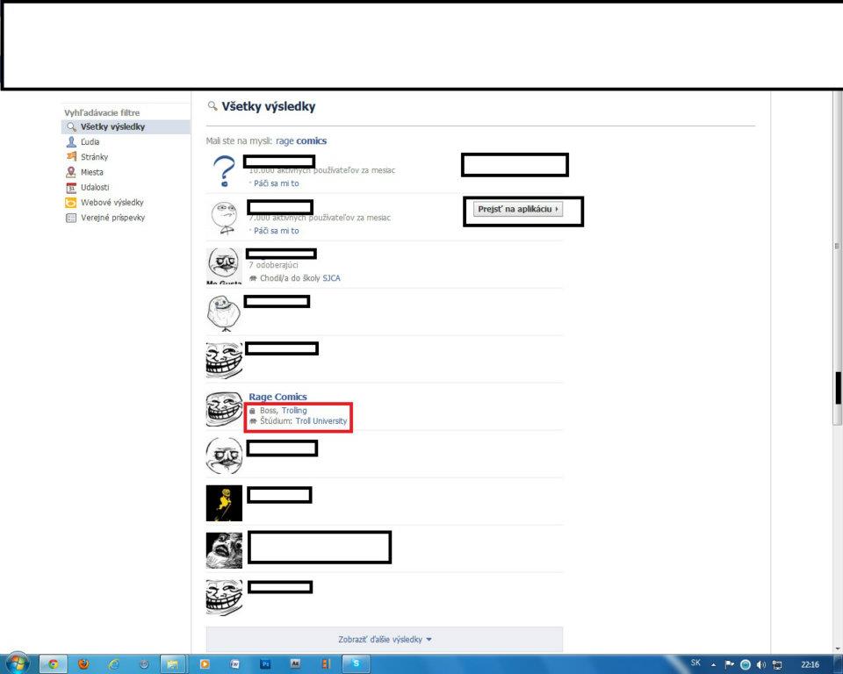The height and width of the screenshot is (674, 843).
Task: Open the yellow figure on black avatar
Action: coord(224,503)
